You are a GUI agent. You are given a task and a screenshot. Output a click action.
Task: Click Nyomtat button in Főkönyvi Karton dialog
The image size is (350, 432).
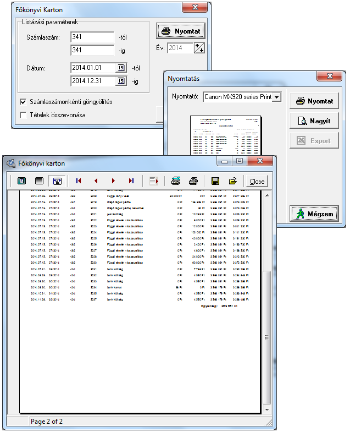click(x=181, y=31)
